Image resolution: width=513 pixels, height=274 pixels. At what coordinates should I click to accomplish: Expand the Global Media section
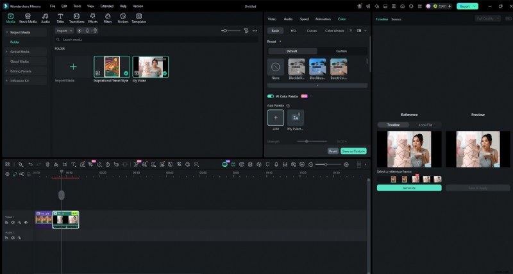point(7,52)
